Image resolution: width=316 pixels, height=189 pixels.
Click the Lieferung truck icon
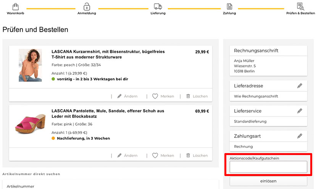click(x=158, y=6)
